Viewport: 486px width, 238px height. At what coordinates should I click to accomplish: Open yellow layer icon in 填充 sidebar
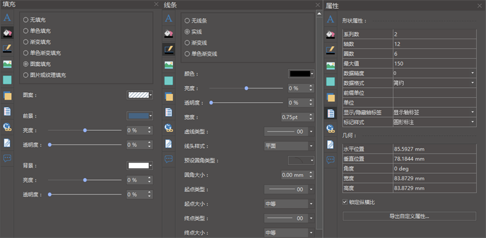click(x=7, y=96)
